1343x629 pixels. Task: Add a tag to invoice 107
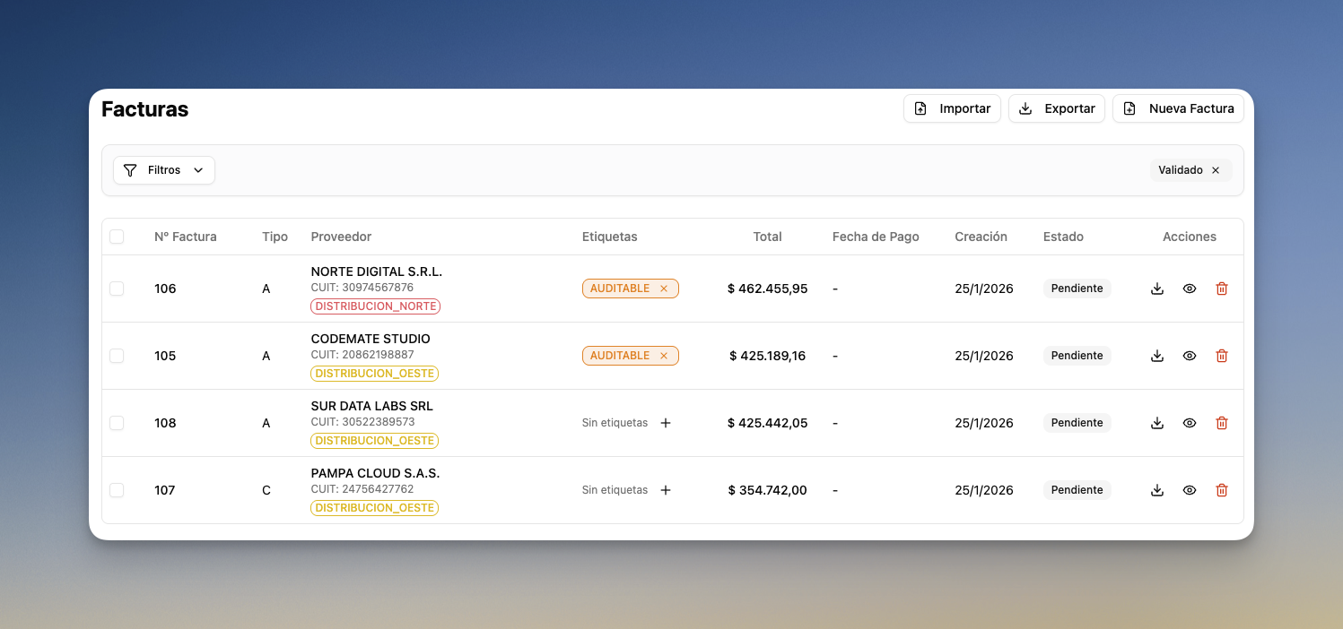coord(666,490)
